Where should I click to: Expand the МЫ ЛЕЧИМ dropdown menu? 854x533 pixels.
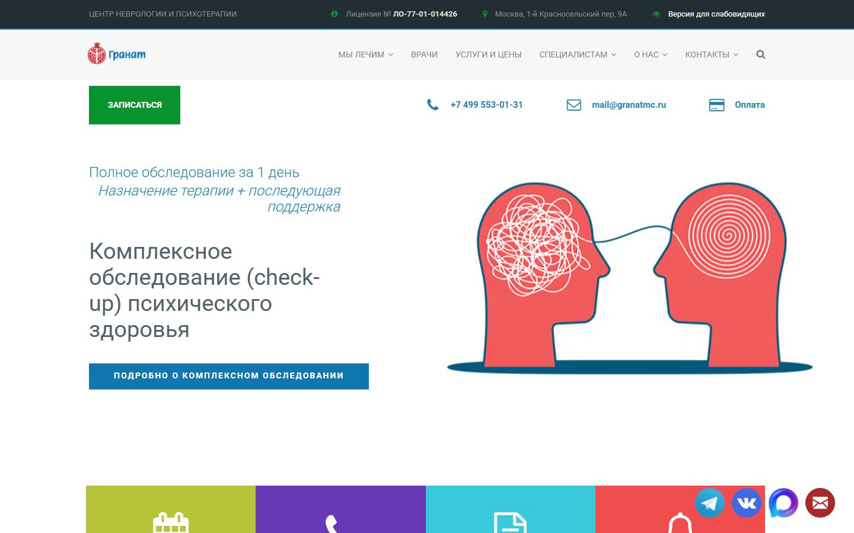tap(365, 54)
